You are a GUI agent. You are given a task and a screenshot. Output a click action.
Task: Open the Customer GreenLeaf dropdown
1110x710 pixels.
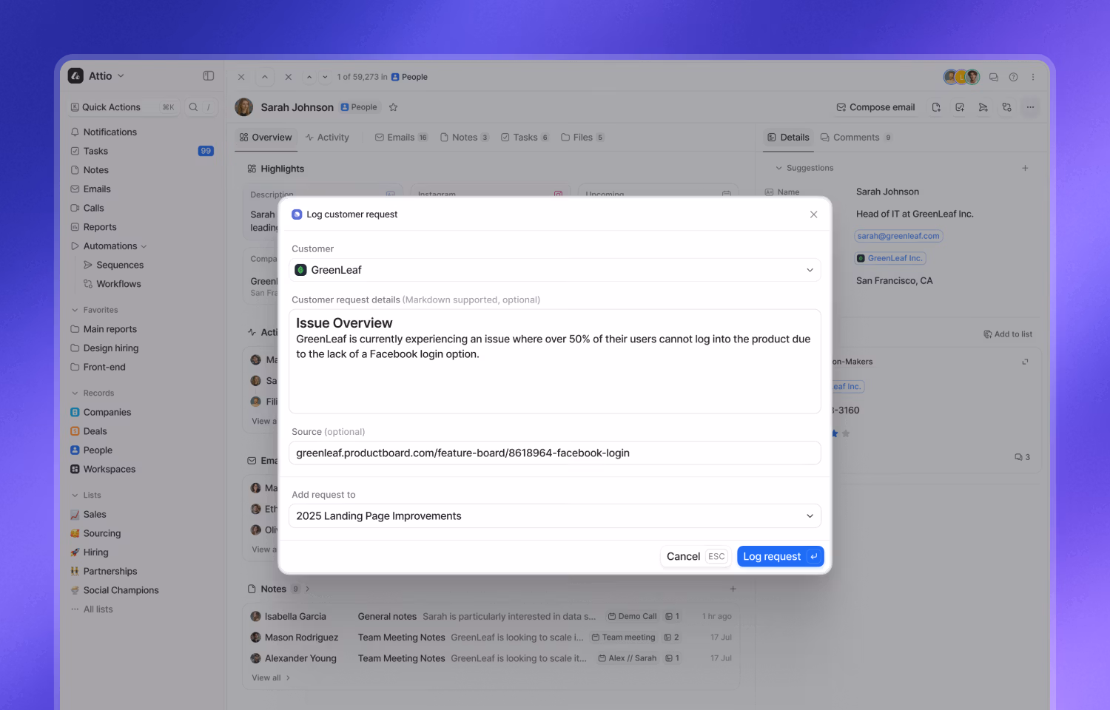click(x=555, y=270)
